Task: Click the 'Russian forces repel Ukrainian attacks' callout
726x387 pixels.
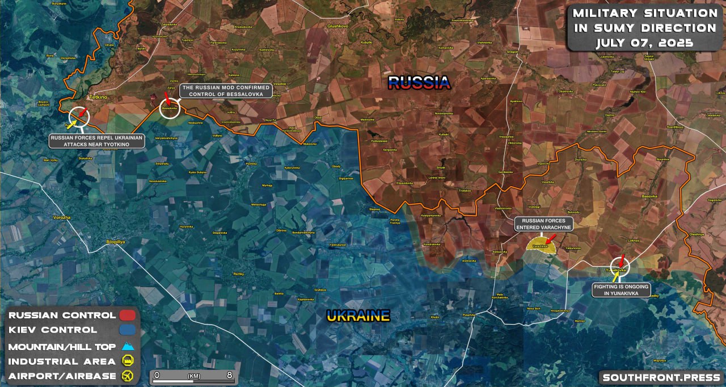Action: coord(96,141)
